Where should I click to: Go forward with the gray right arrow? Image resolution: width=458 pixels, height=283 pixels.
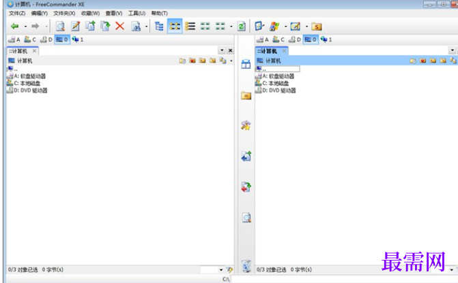point(35,27)
